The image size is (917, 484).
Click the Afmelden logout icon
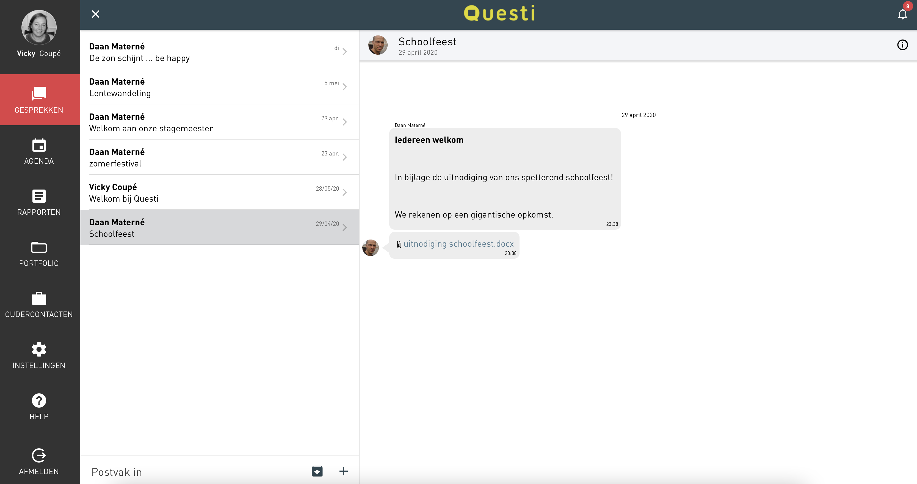[x=39, y=455]
